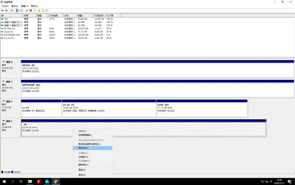Image resolution: width=295 pixels, height=185 pixels.
Task: Choose 打开(O) in the context menu
Action: click(x=93, y=131)
